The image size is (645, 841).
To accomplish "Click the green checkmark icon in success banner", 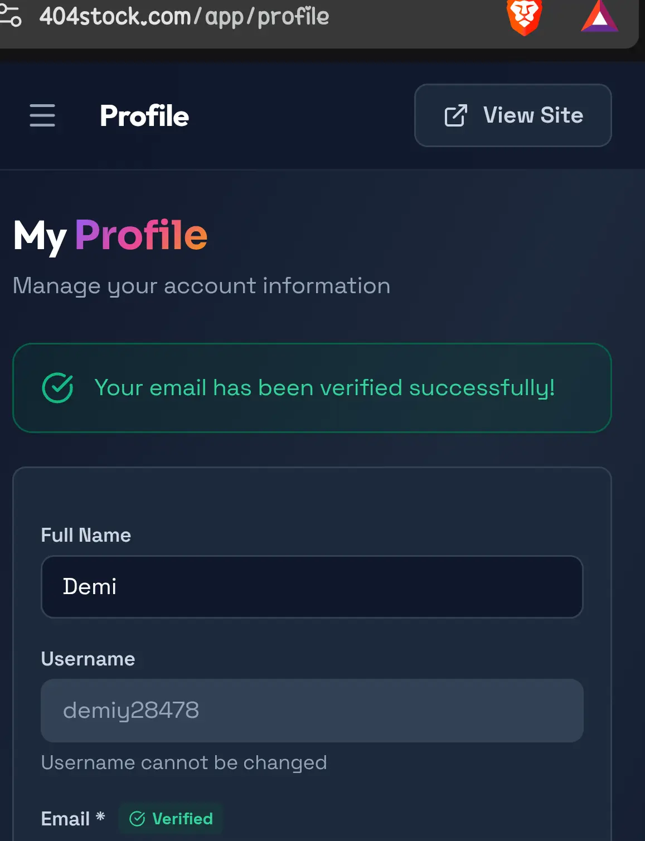I will [x=57, y=387].
